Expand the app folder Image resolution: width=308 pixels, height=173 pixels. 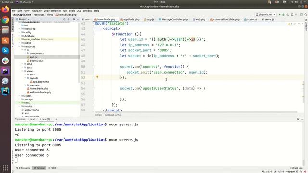[x=19, y=25]
